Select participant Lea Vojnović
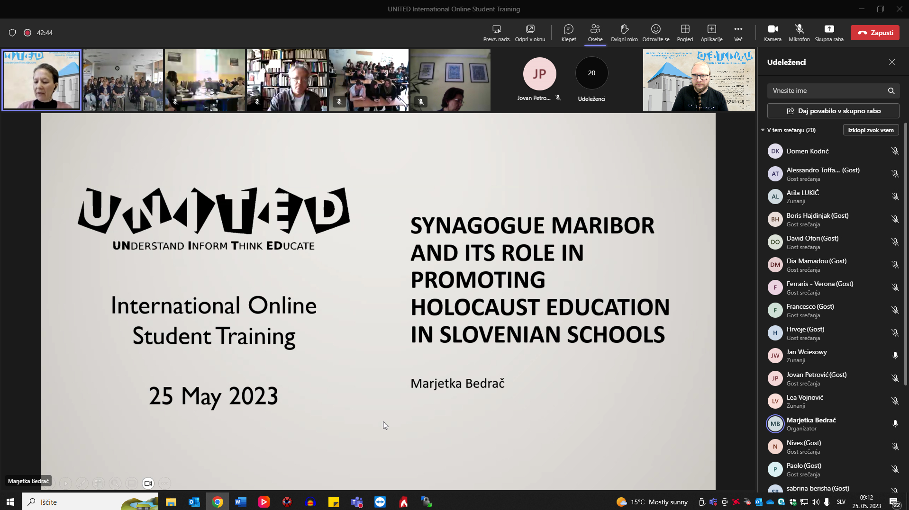Screen dimensions: 909x510 (x=832, y=401)
